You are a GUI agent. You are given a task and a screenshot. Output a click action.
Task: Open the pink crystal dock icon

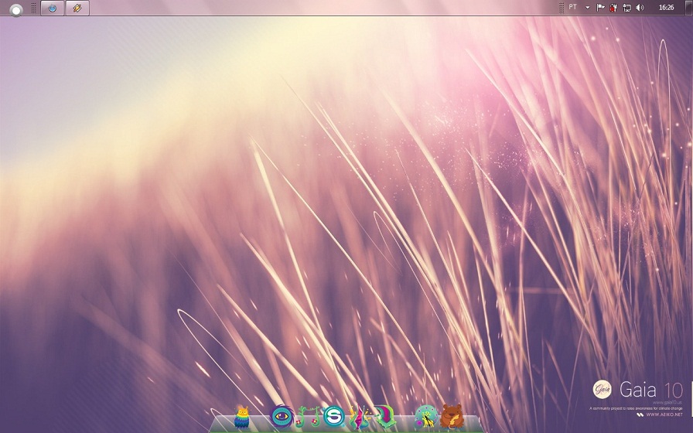click(359, 418)
